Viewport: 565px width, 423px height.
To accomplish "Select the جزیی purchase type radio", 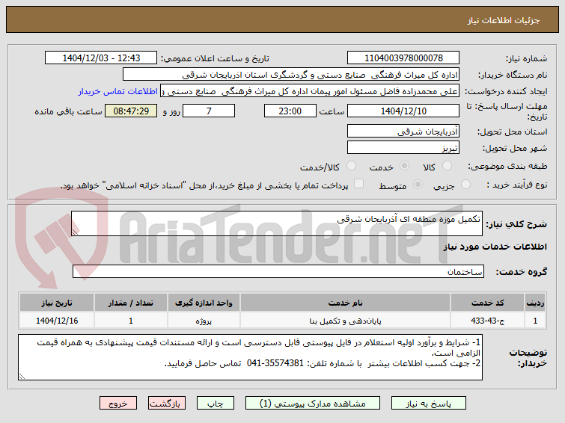I will 465,185.
